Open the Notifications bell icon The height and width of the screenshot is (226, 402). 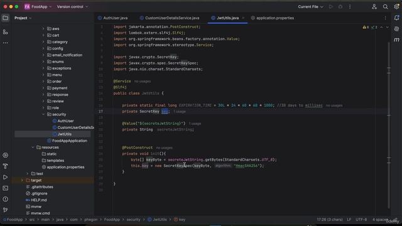click(396, 18)
